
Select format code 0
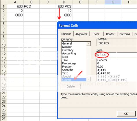pyautogui.click(x=117, y=64)
